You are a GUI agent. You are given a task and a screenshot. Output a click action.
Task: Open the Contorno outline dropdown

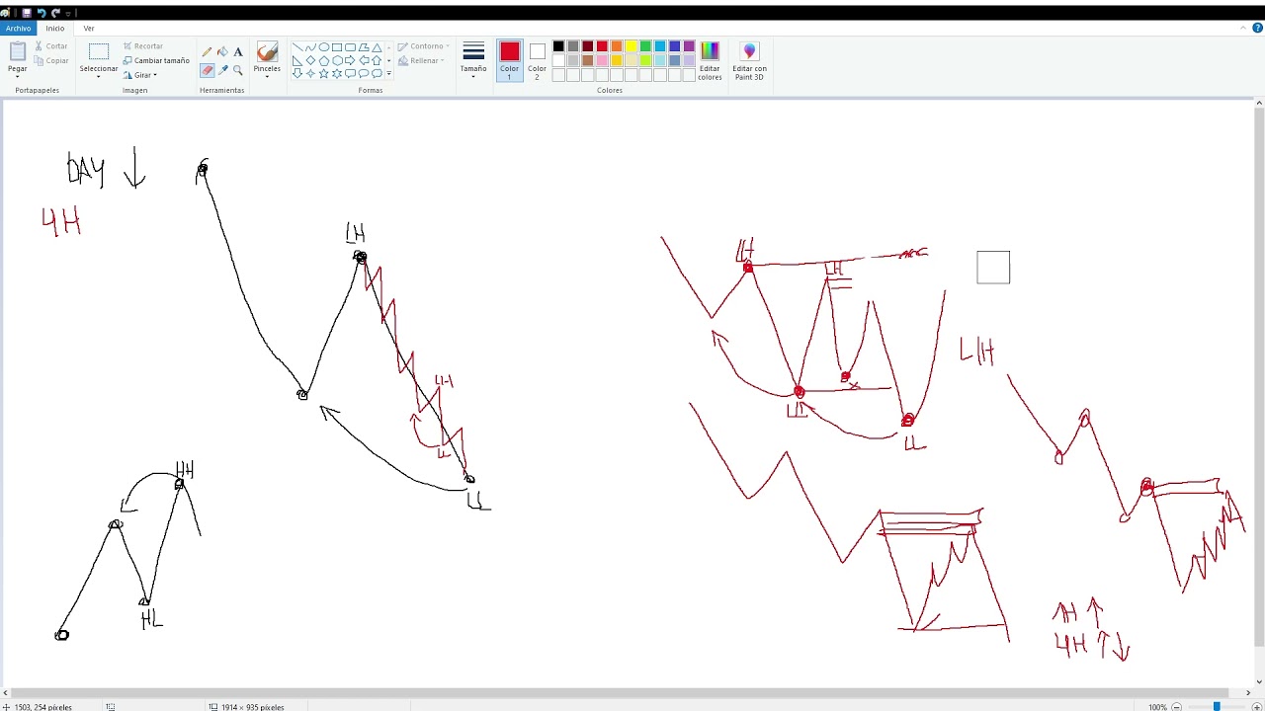click(423, 46)
